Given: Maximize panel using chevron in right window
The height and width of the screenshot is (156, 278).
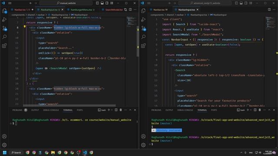Looking at the screenshot, I should [x=269, y=110].
